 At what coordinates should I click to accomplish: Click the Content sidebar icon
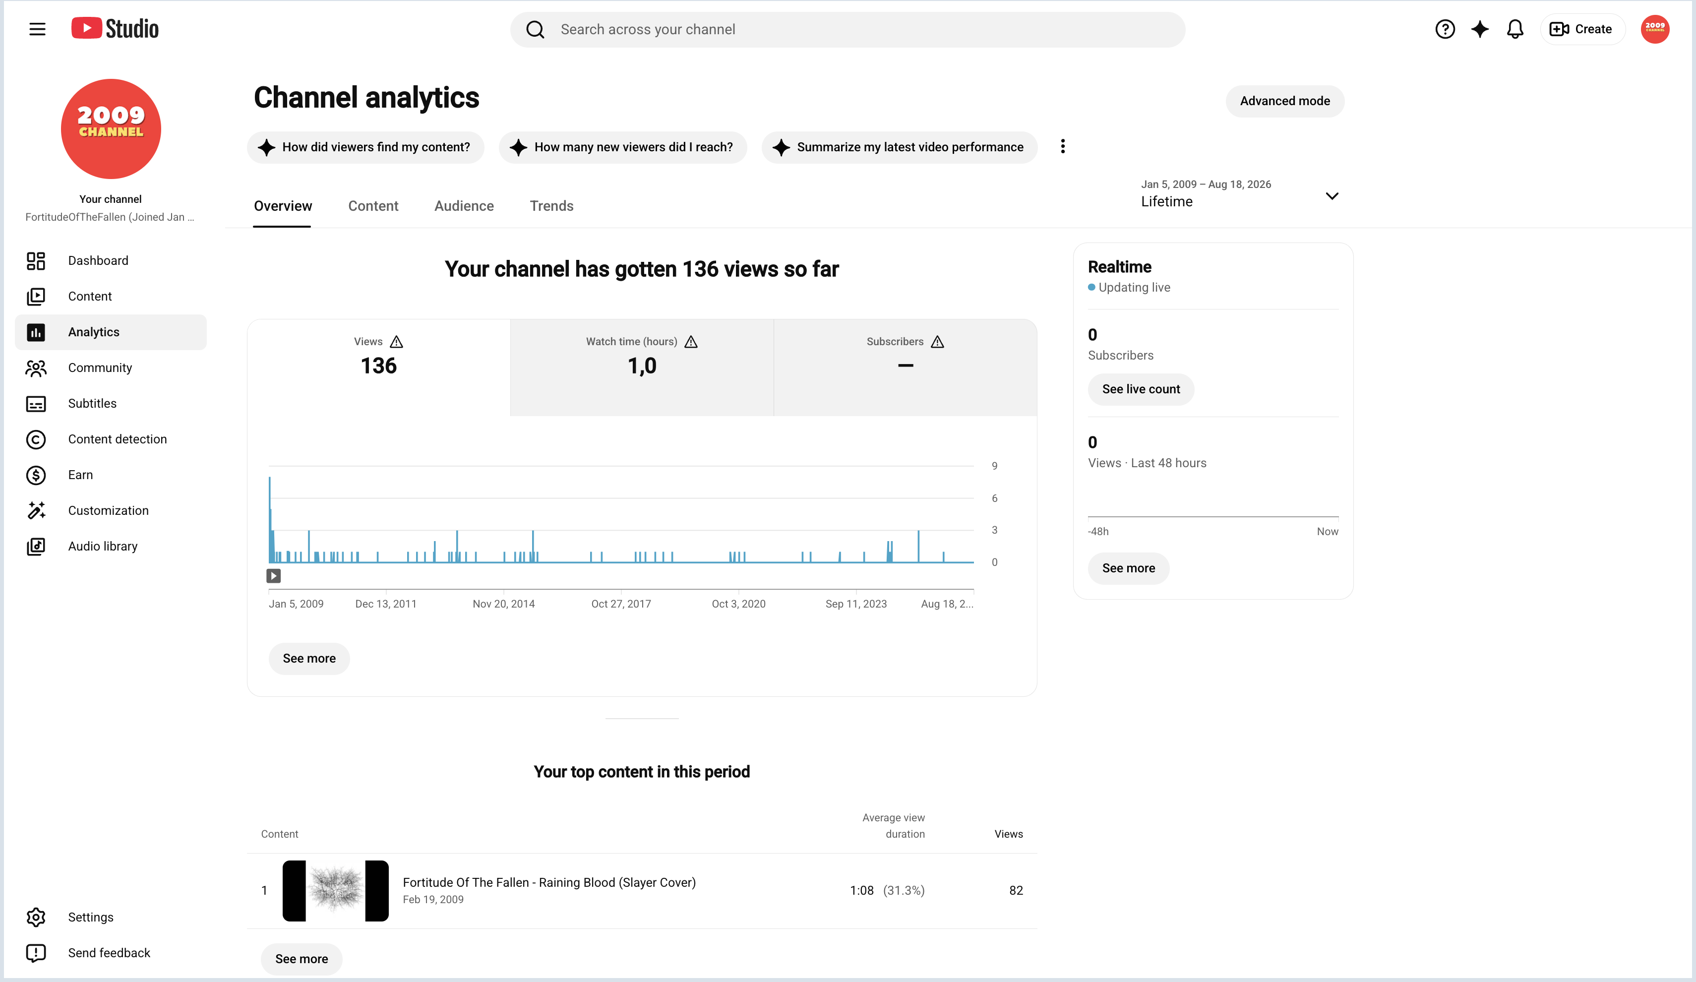pos(36,296)
